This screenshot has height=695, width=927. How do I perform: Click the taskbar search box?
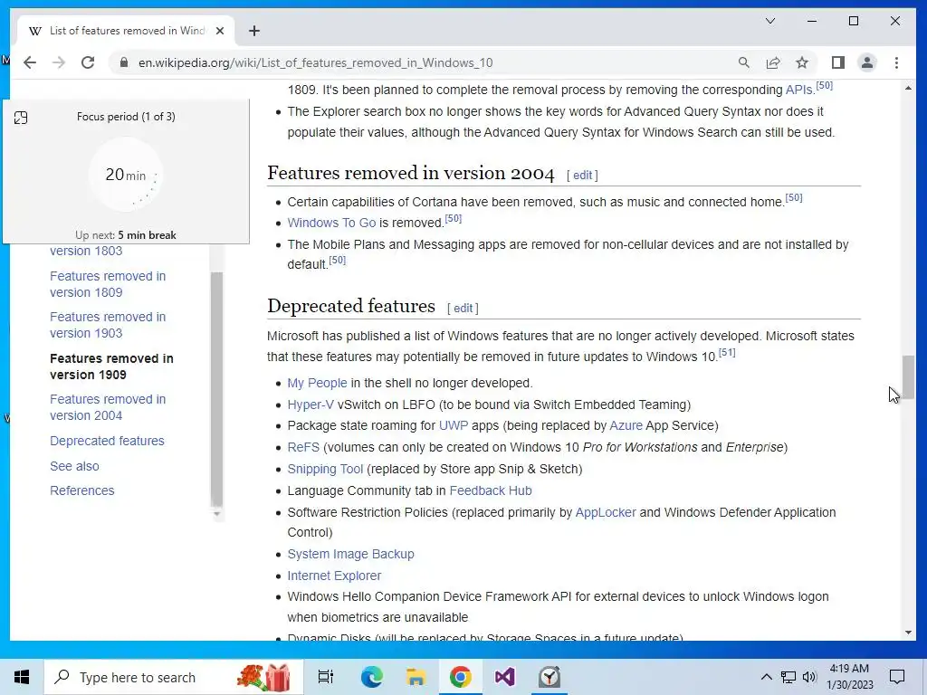point(174,677)
